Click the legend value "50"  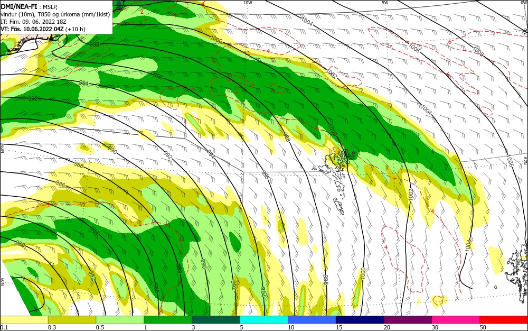tap(483, 327)
